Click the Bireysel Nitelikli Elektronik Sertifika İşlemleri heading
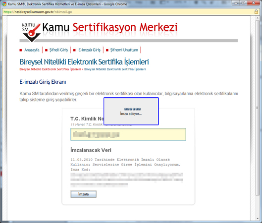262x223 pixels. click(x=84, y=62)
